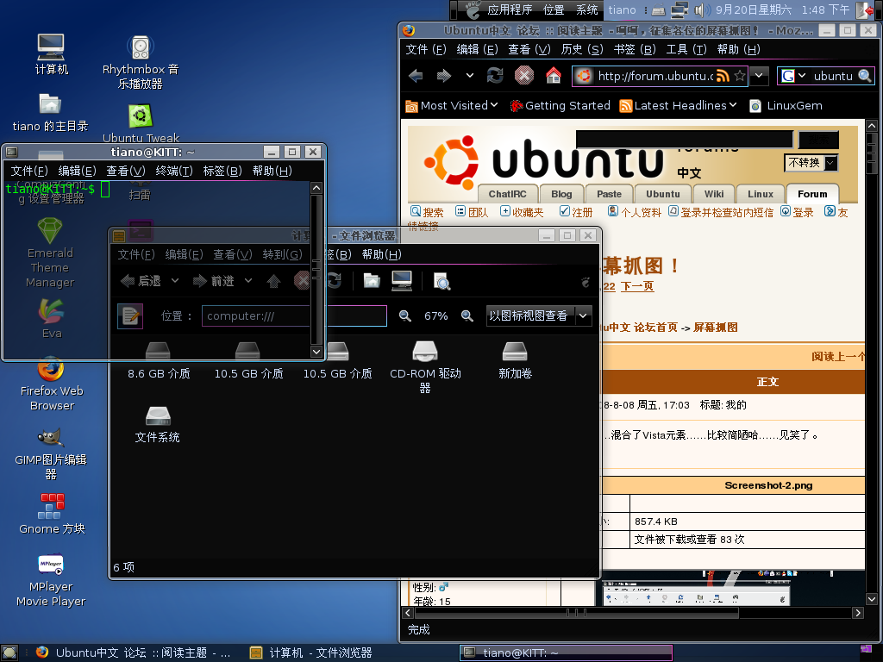Screen dimensions: 883x662
Task: Open search engine selector dropdown
Action: pos(802,76)
